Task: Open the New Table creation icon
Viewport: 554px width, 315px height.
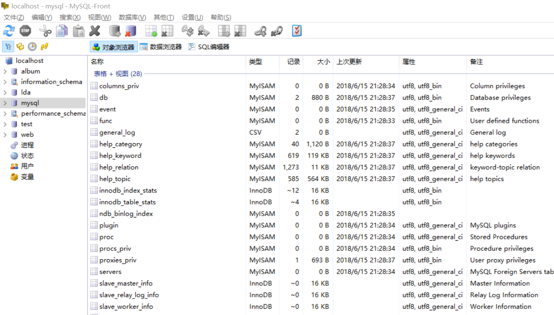Action: [x=152, y=30]
